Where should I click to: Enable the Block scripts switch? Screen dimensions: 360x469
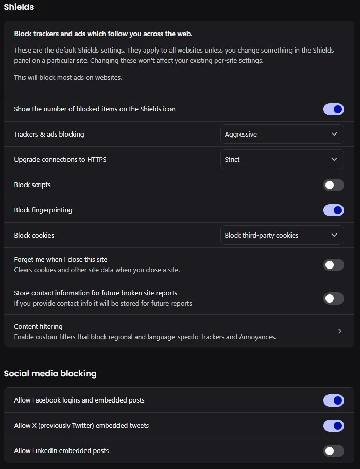point(333,185)
